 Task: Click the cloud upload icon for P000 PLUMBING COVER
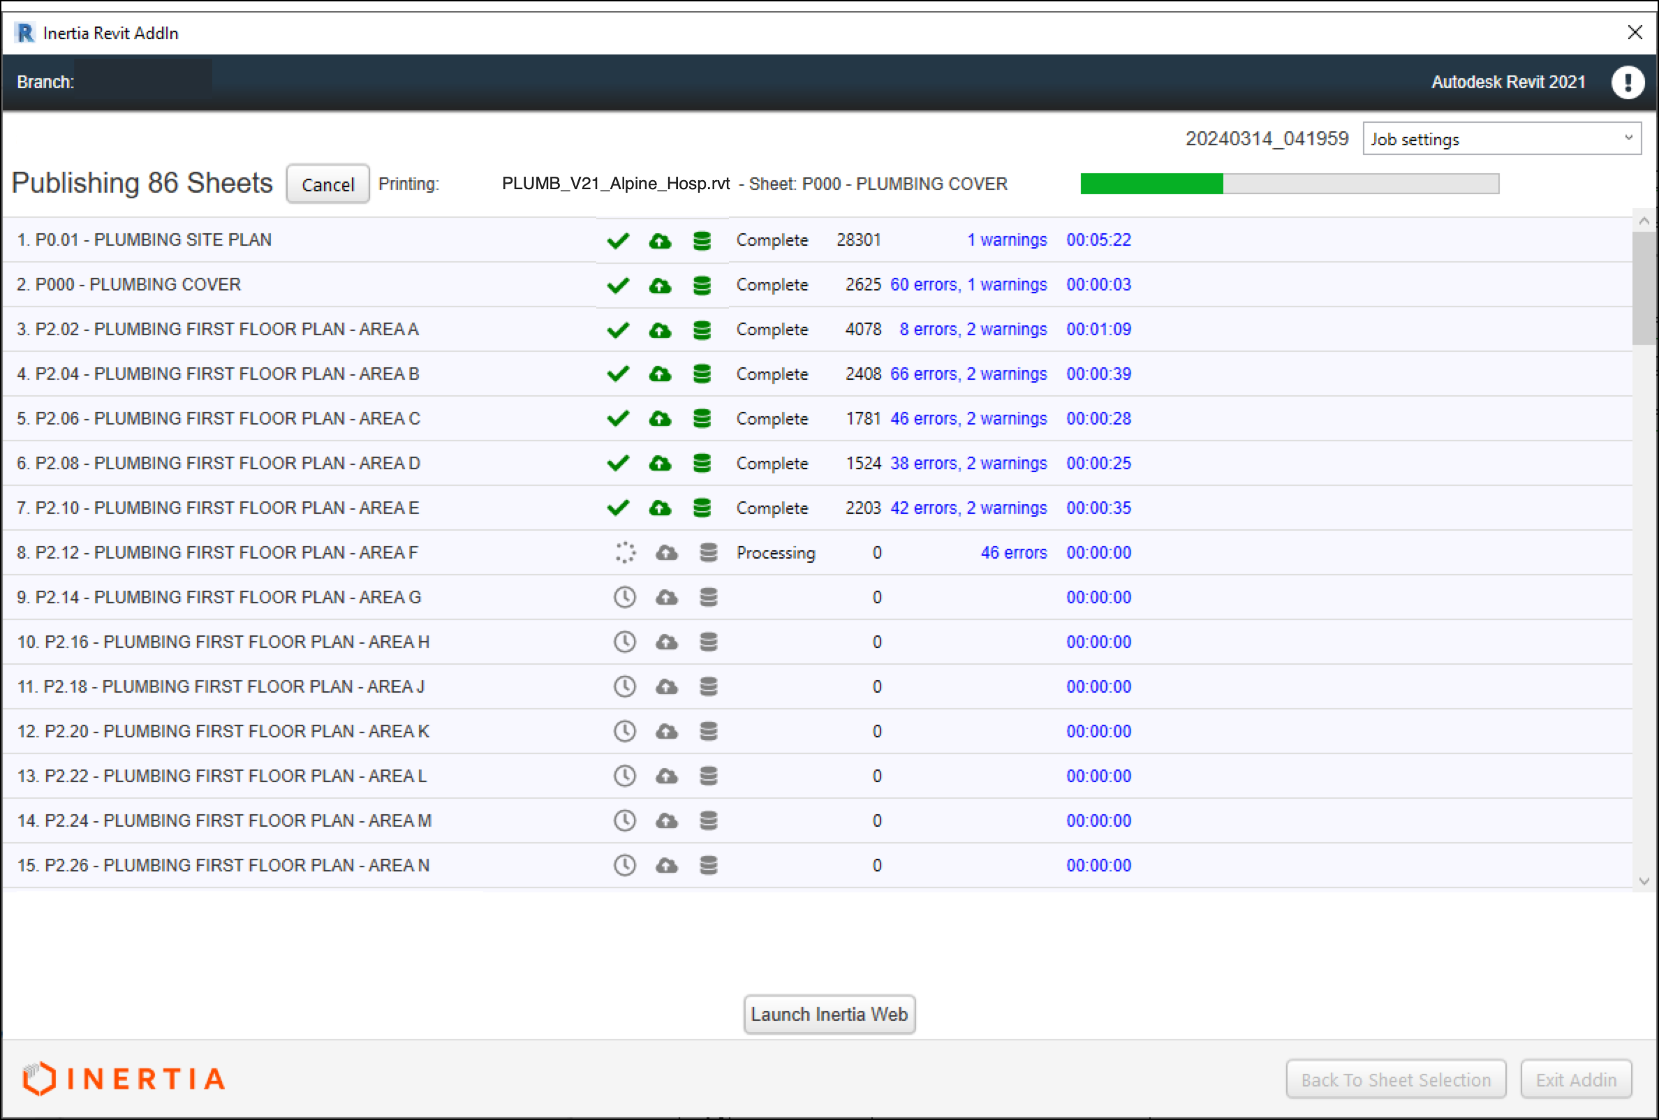tap(660, 286)
